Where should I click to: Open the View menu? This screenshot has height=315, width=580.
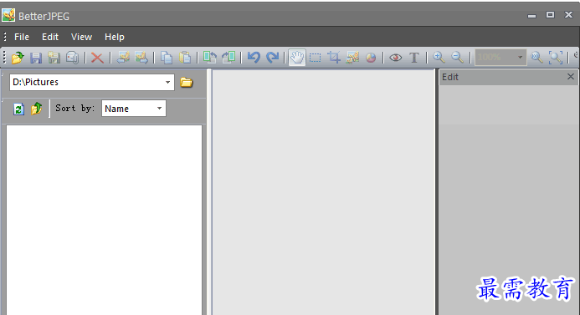(x=81, y=37)
